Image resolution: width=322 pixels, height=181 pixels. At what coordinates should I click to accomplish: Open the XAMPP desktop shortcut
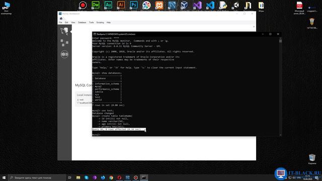[159, 6]
